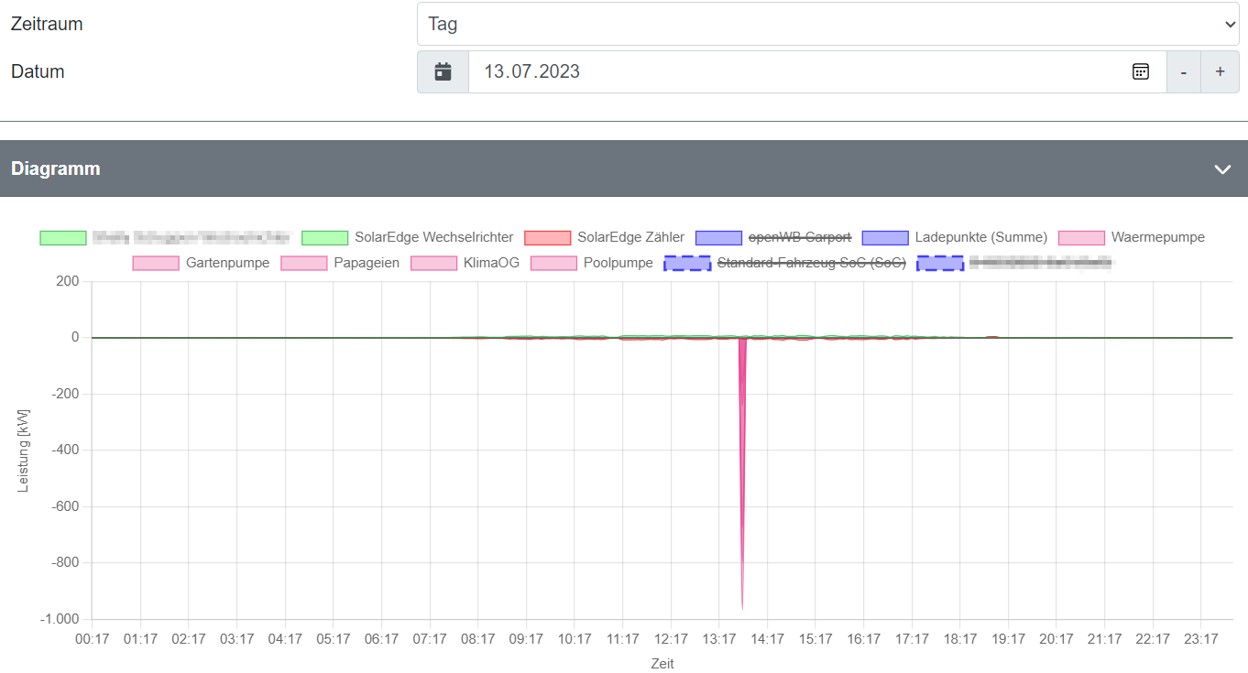Toggle SolarEdge Wechselrichter legend entry
Screen dimensions: 1248x673
(433, 237)
